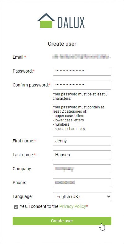The height and width of the screenshot is (244, 124).
Task: Click the 'Confirm password:' label
Action: [x=32, y=85]
